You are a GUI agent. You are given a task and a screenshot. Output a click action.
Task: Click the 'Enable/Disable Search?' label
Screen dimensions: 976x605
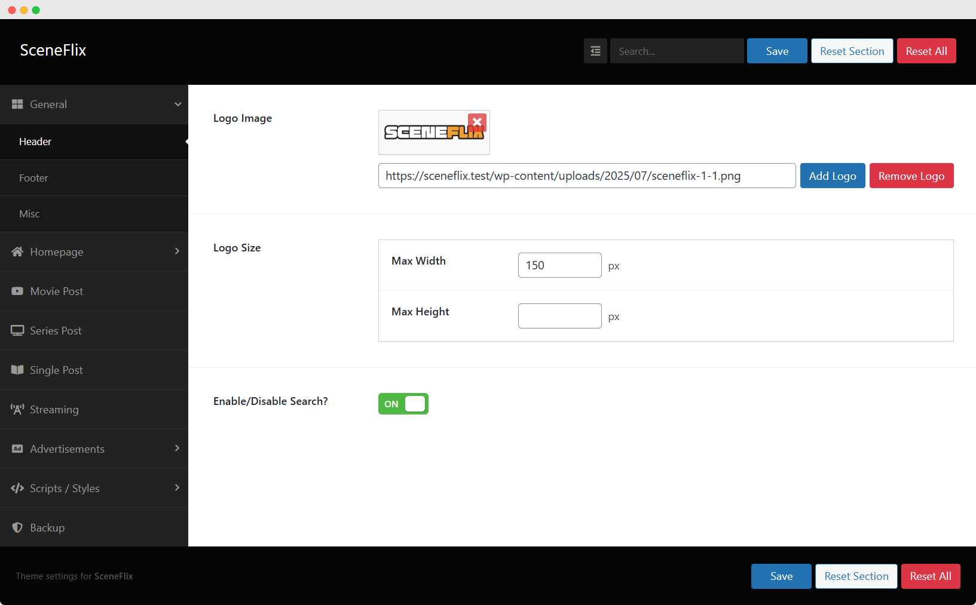pos(271,401)
